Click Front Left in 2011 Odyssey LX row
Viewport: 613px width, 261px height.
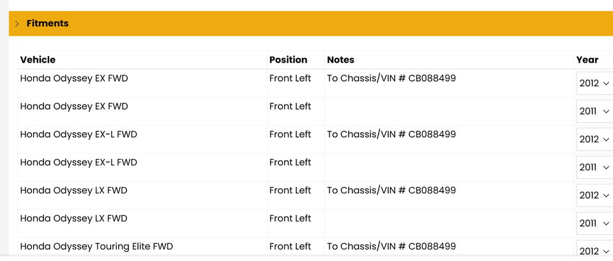290,218
